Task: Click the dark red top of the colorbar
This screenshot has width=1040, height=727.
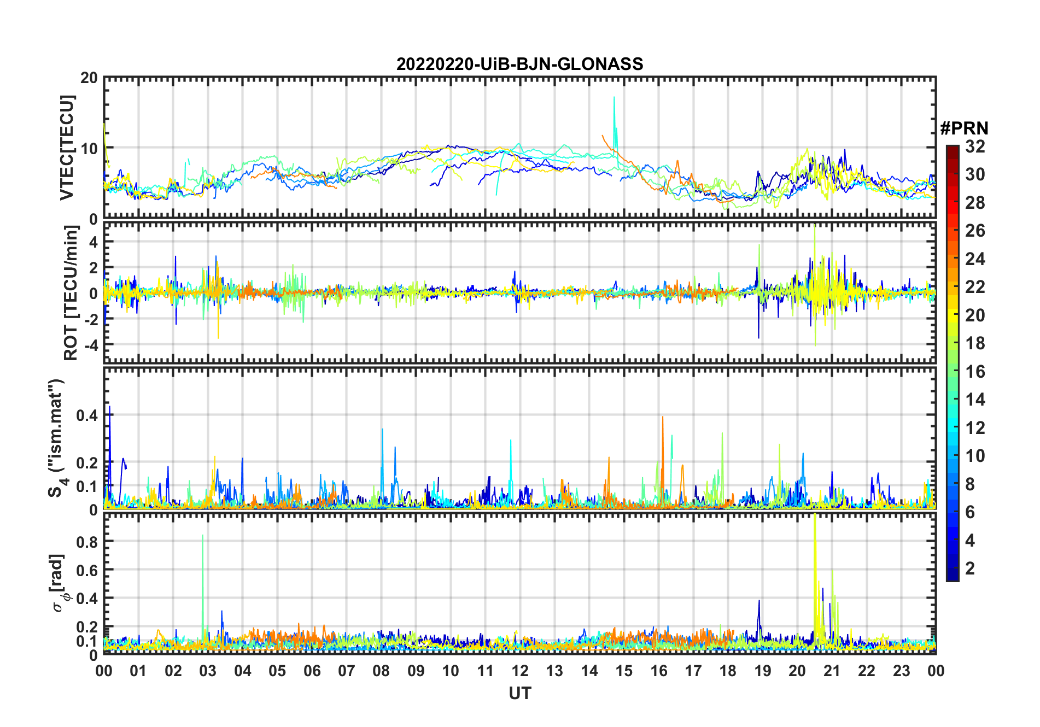Action: click(x=952, y=149)
